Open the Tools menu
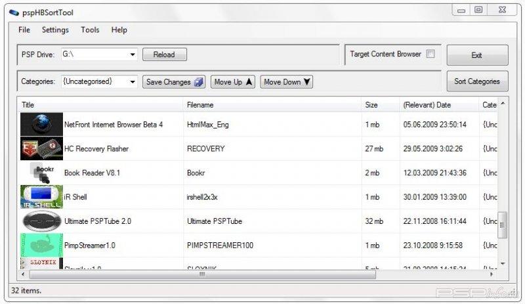The height and width of the screenshot is (304, 525). tap(90, 30)
